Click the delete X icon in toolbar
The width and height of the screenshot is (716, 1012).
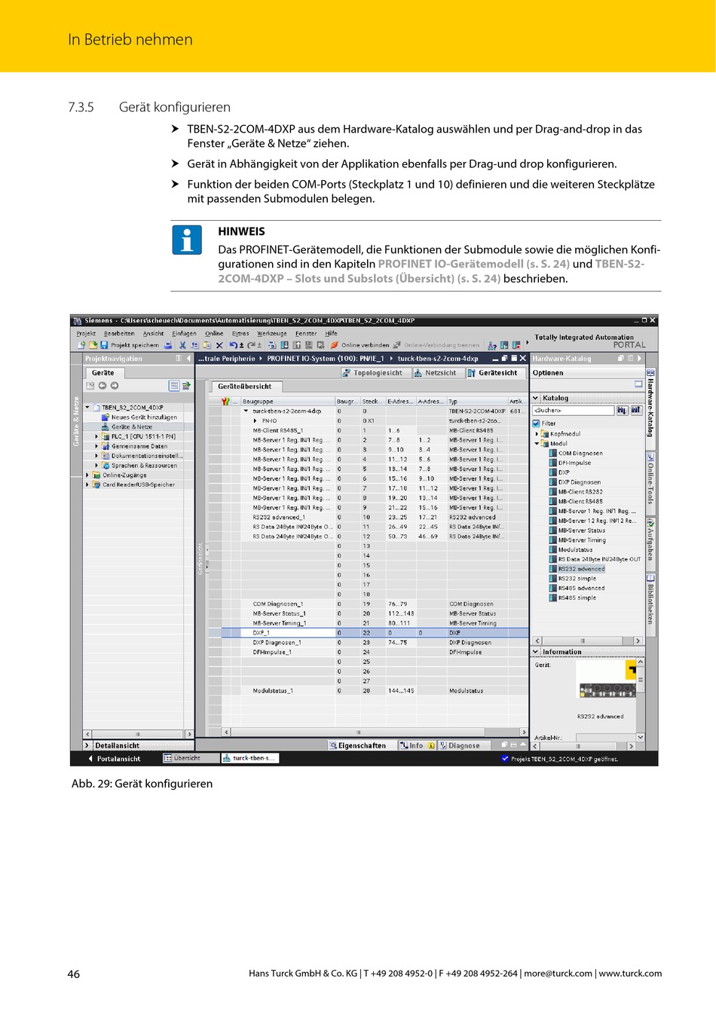pos(219,345)
